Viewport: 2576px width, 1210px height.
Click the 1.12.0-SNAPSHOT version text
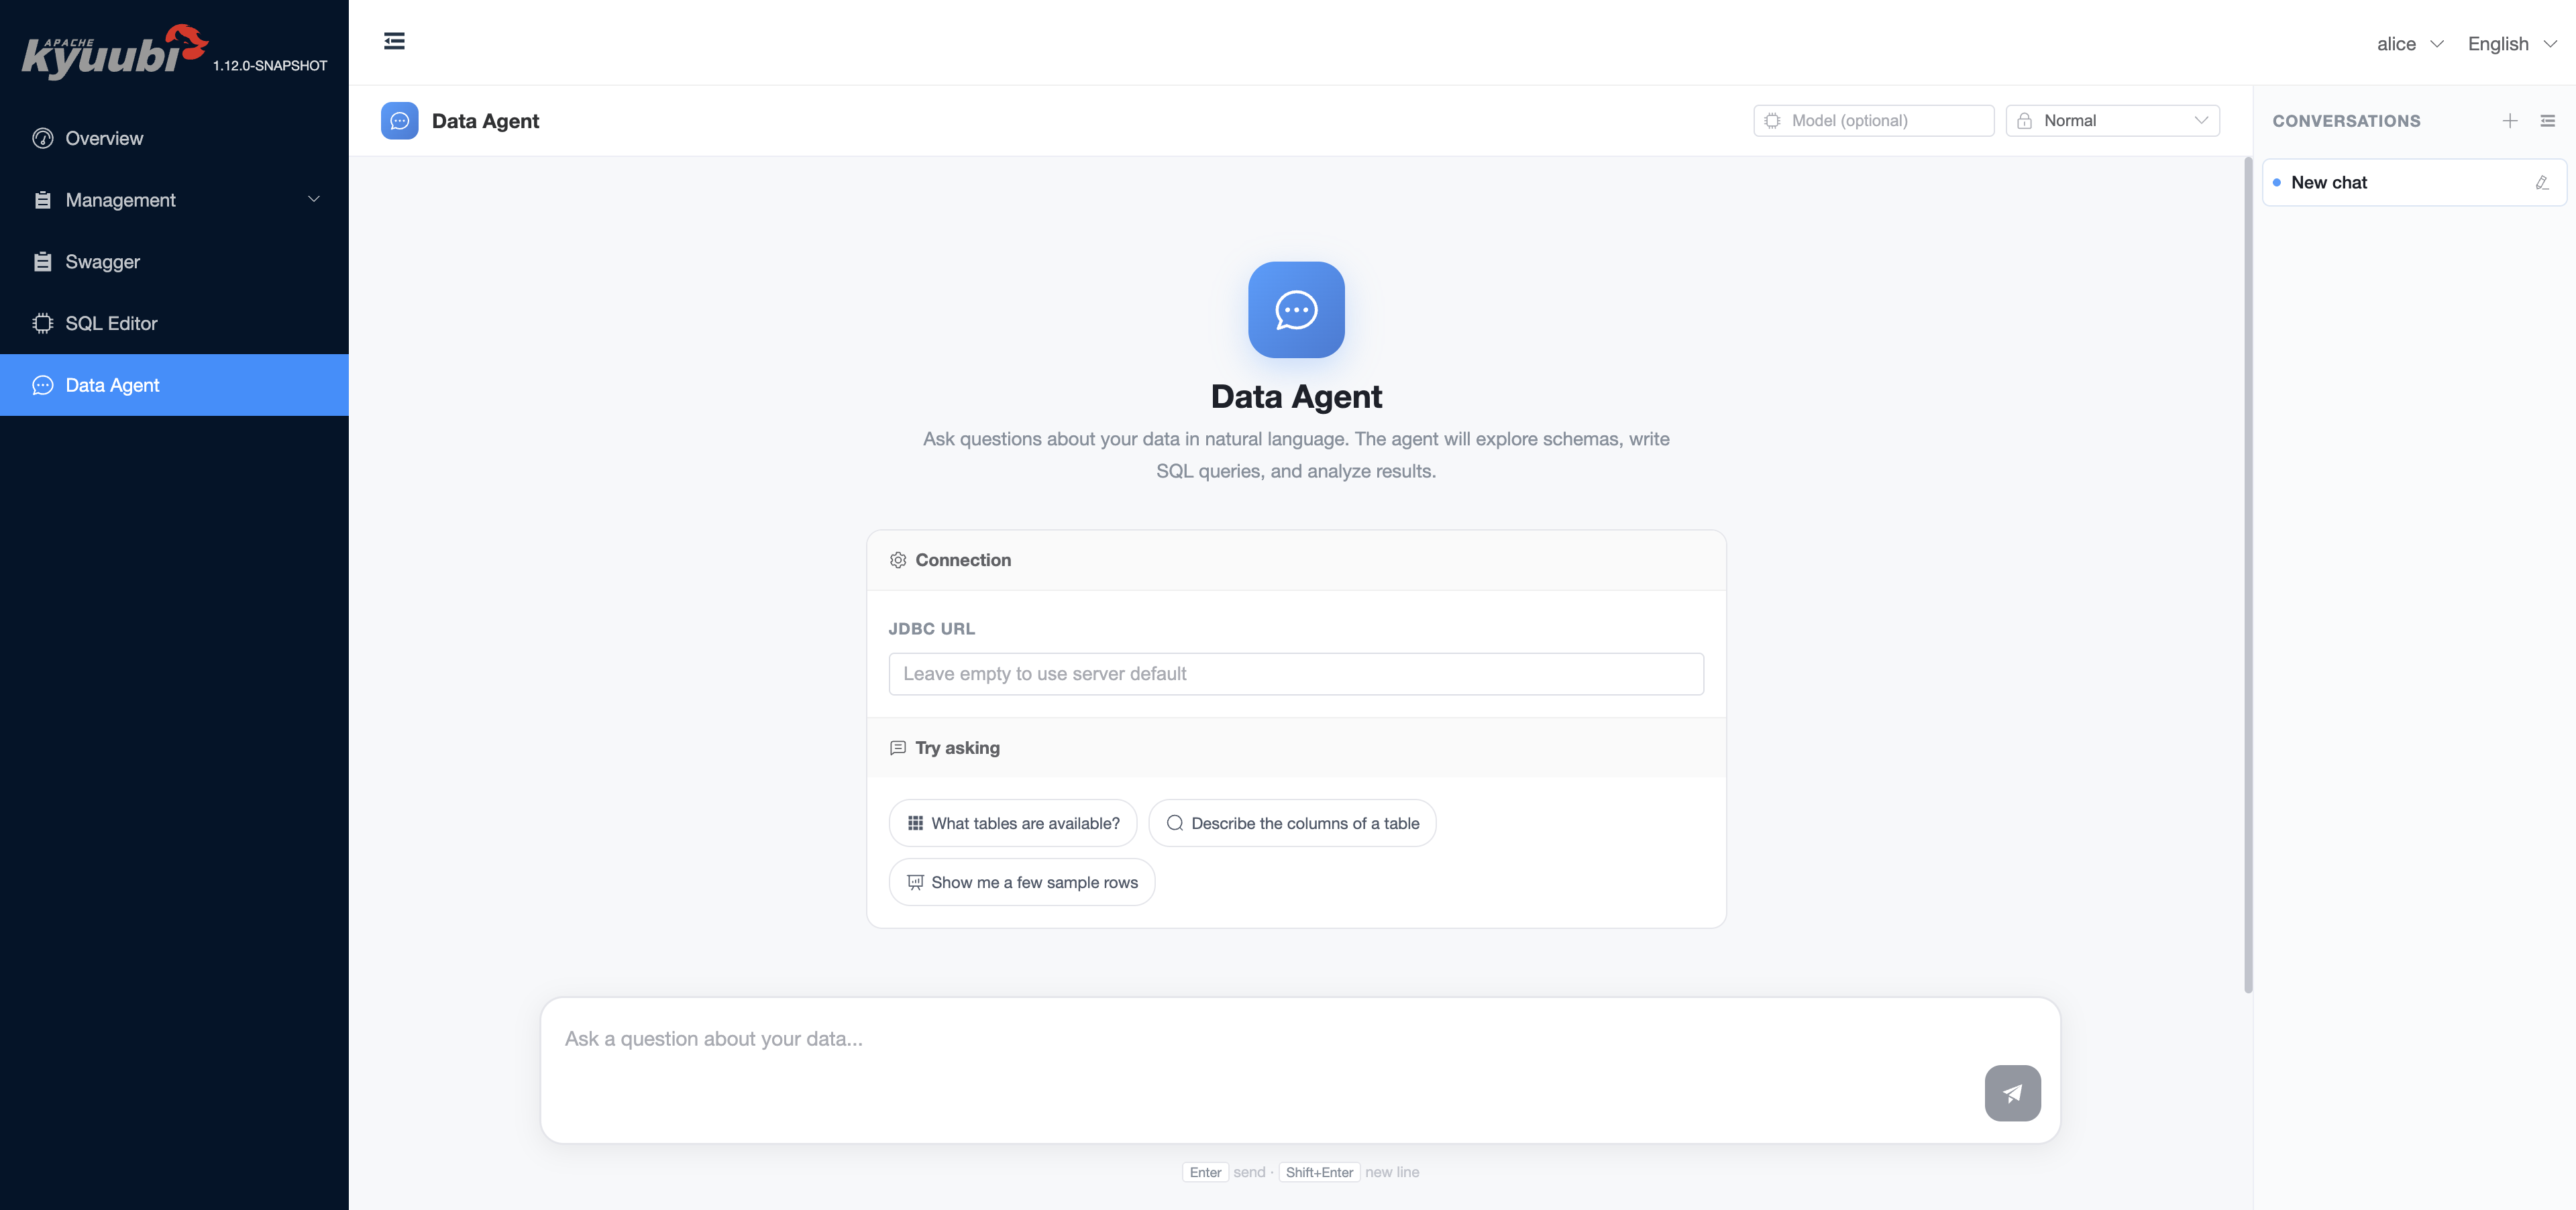click(270, 66)
